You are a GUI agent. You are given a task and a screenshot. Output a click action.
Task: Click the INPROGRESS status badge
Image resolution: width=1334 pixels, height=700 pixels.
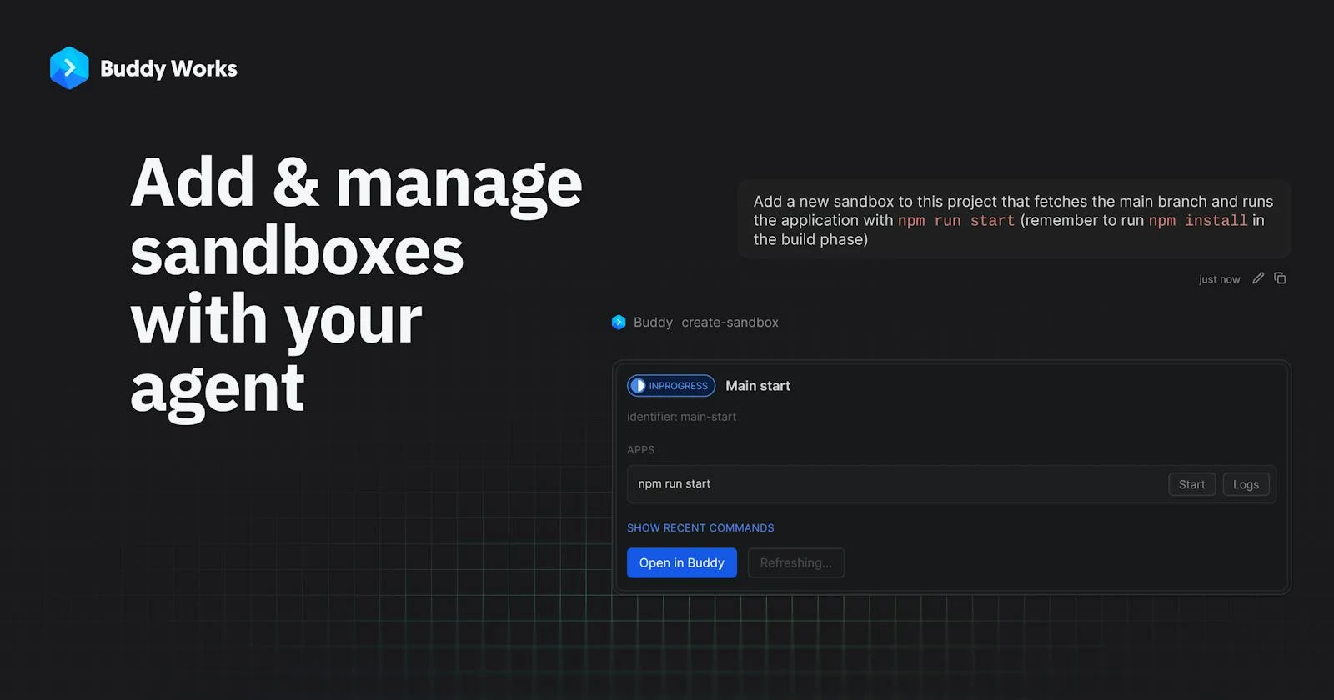(671, 386)
